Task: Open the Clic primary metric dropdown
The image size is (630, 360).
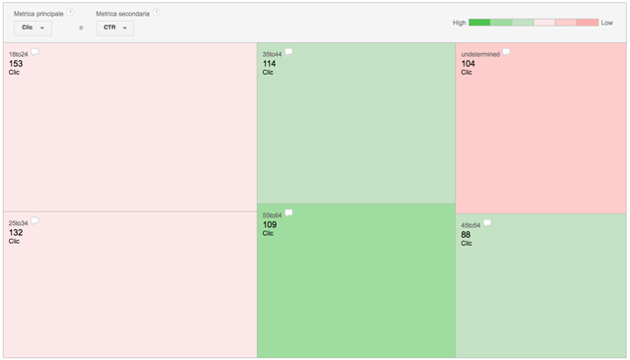Action: 32,29
